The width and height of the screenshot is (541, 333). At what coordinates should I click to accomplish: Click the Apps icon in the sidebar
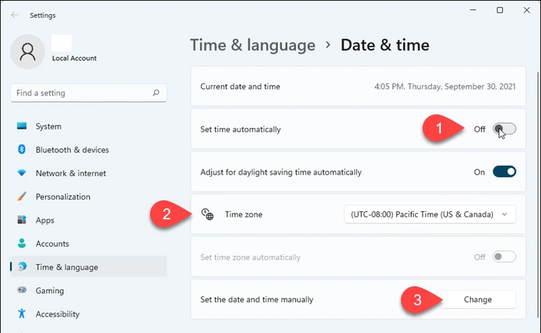point(22,220)
